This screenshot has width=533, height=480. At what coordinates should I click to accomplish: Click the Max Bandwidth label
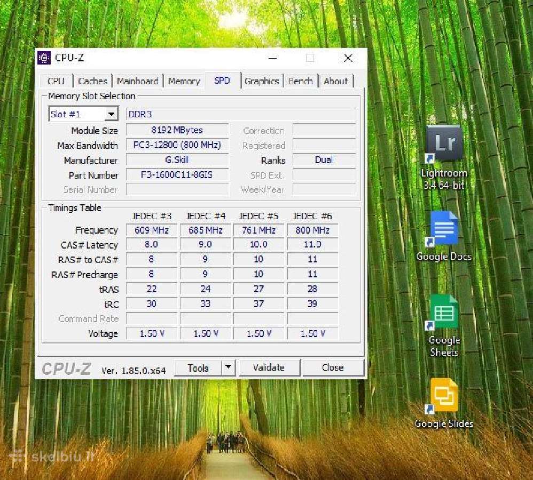(88, 146)
